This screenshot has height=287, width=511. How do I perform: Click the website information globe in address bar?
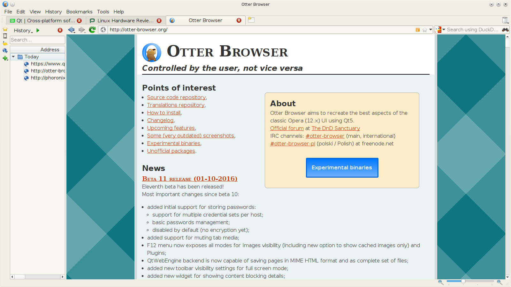[103, 30]
